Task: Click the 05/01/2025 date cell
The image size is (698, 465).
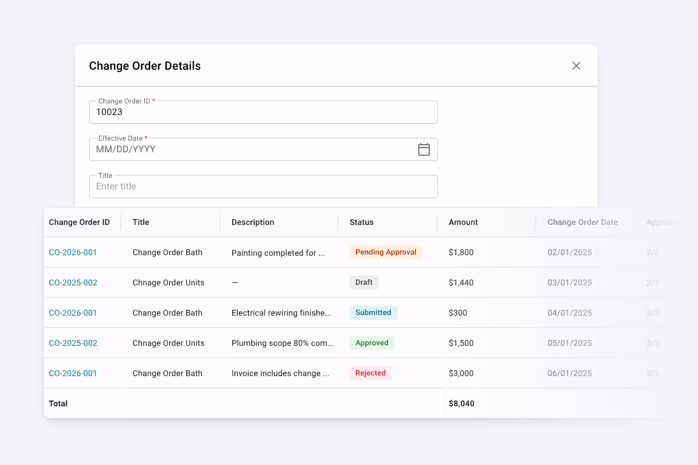Action: pyautogui.click(x=569, y=343)
